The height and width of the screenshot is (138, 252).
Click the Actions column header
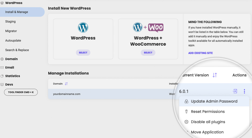pyautogui.click(x=239, y=75)
